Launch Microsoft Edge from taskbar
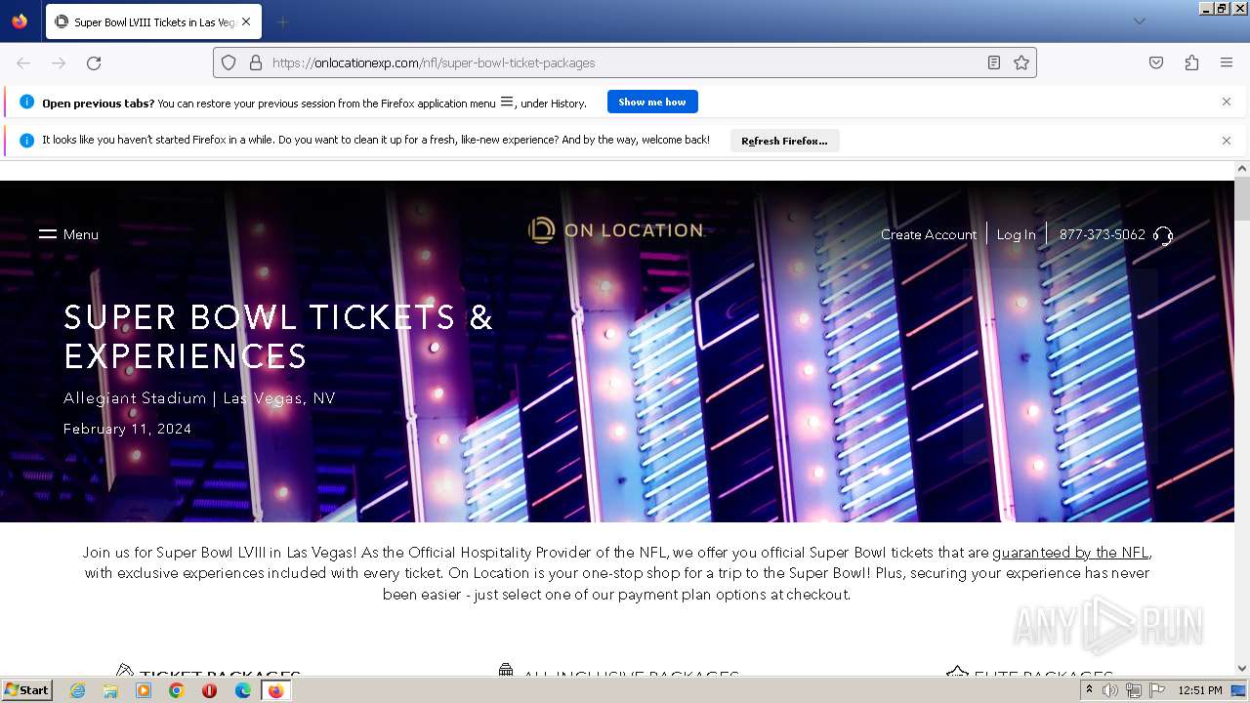Screen dimensions: 1250x703 tap(243, 690)
